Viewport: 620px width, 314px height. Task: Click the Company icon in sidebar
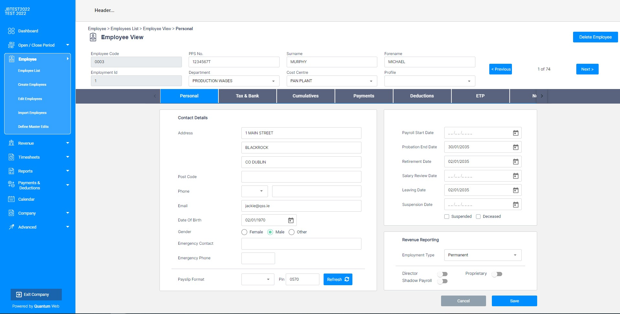(x=11, y=213)
